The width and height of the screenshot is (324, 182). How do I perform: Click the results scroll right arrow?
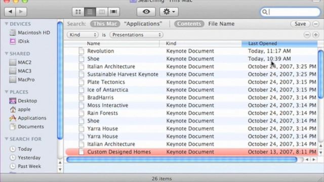pos(314,160)
